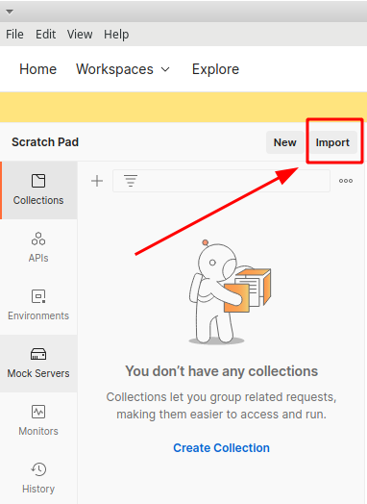Click the New button
The width and height of the screenshot is (367, 504).
point(284,142)
